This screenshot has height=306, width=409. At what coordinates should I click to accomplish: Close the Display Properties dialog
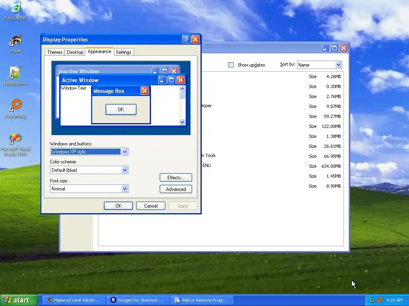(x=195, y=39)
